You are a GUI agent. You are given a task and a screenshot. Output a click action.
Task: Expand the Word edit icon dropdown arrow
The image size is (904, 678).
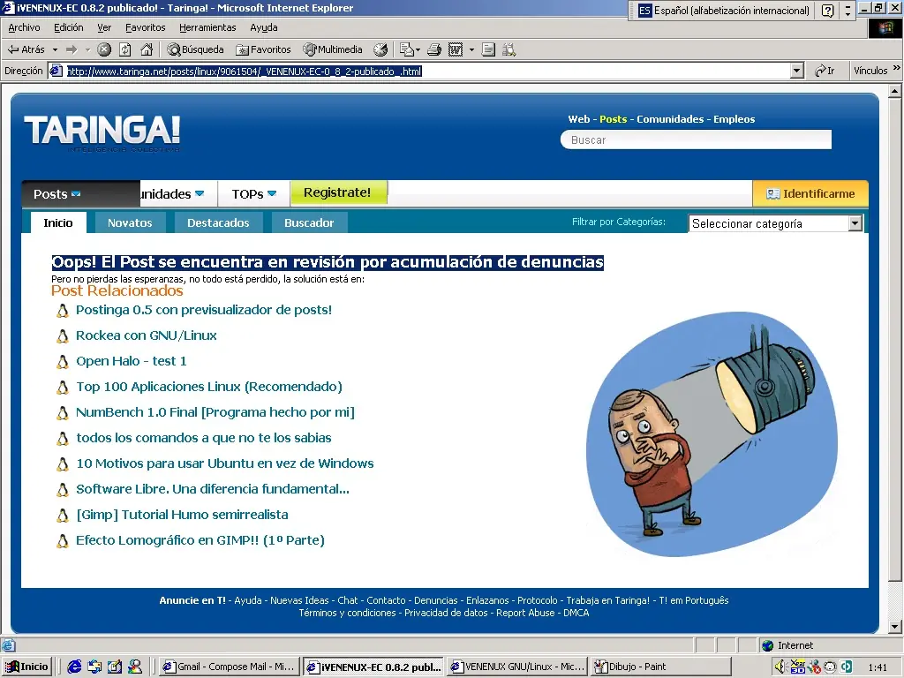click(x=471, y=49)
